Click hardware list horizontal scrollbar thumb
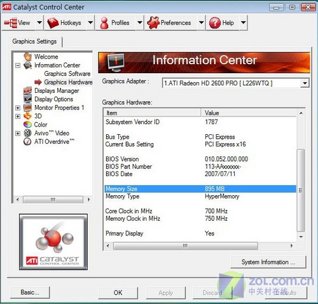The height and width of the screenshot is (304, 318). pyautogui.click(x=186, y=245)
